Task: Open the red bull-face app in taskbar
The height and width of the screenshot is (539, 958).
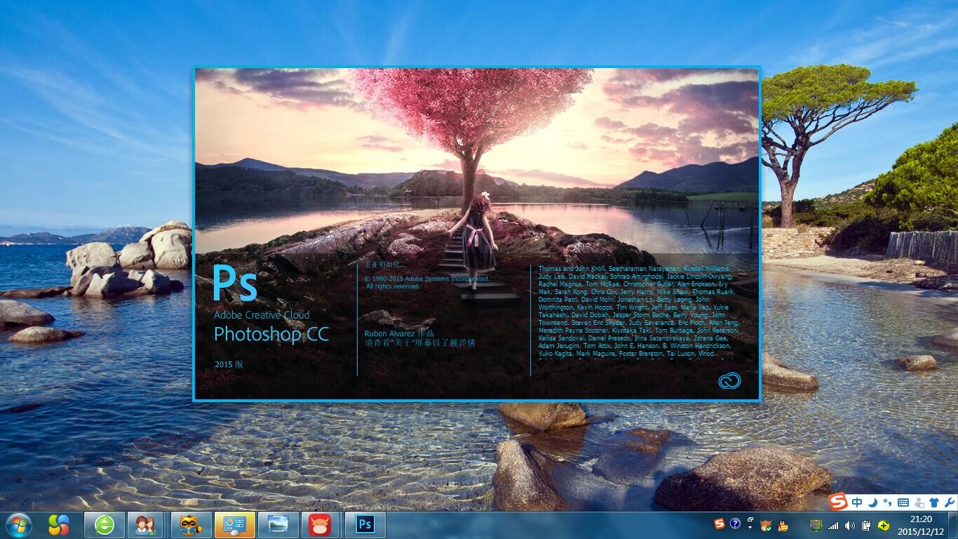Action: 321,524
